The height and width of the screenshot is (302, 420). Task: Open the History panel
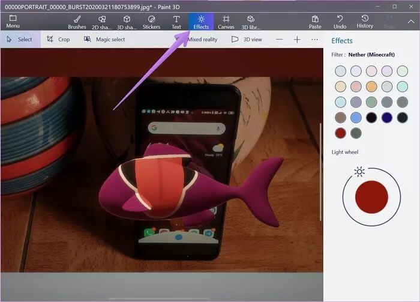pos(365,22)
